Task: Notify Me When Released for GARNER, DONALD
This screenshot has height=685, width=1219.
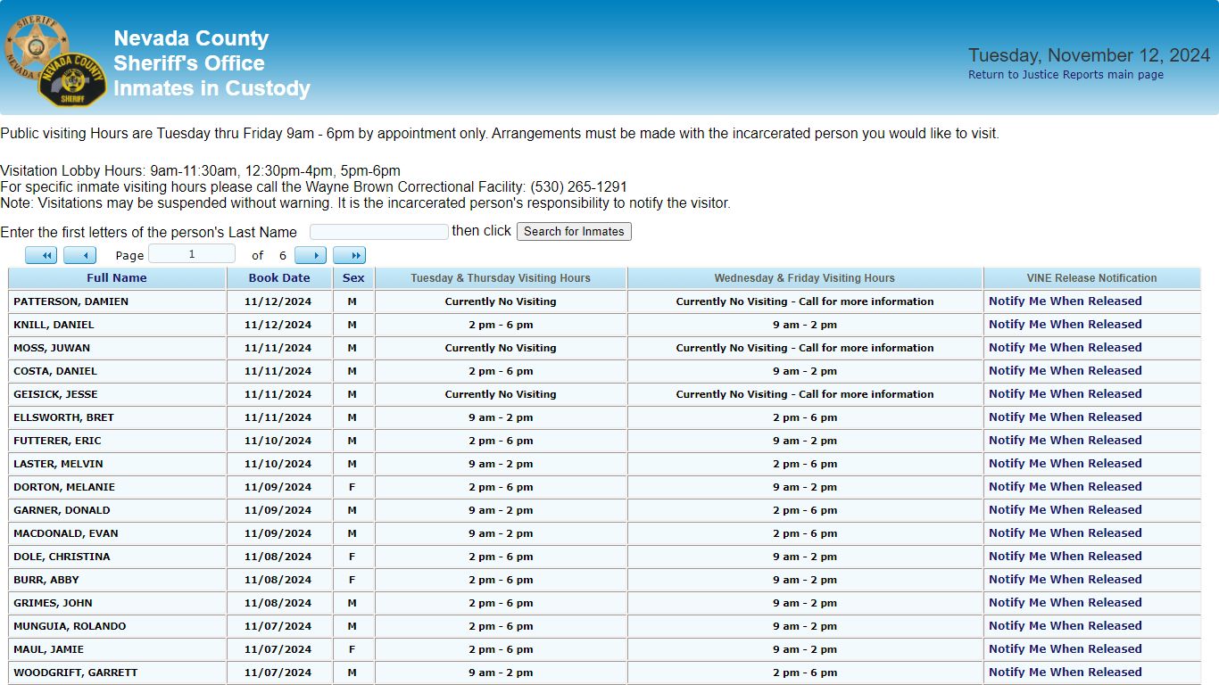Action: [x=1065, y=510]
